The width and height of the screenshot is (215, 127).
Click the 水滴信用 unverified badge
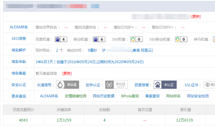tap(68, 85)
